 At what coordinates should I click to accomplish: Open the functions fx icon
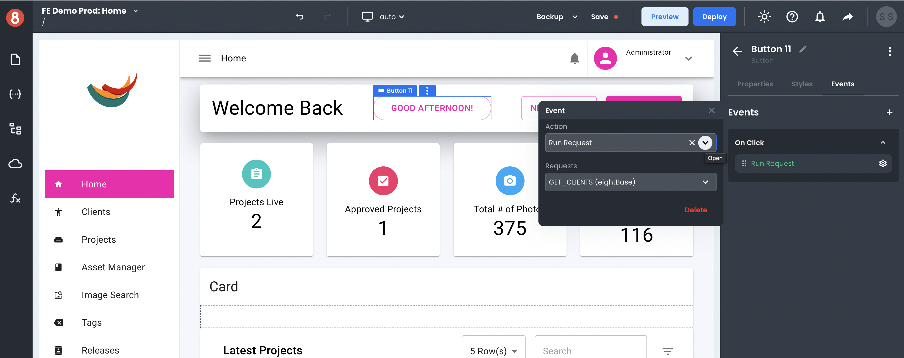15,198
